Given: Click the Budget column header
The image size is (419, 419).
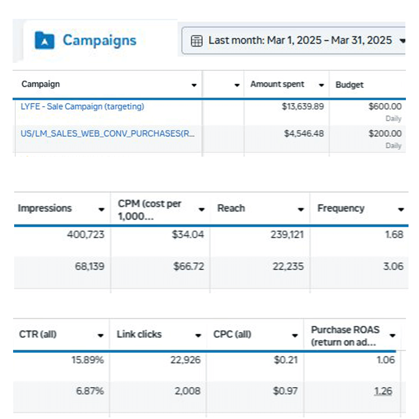Looking at the screenshot, I should click(349, 84).
